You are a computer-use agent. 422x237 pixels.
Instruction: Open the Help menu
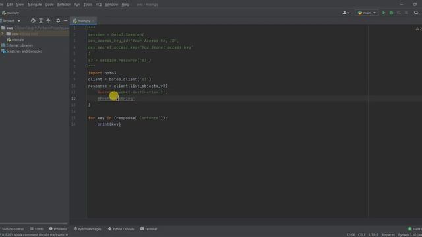[x=125, y=5]
